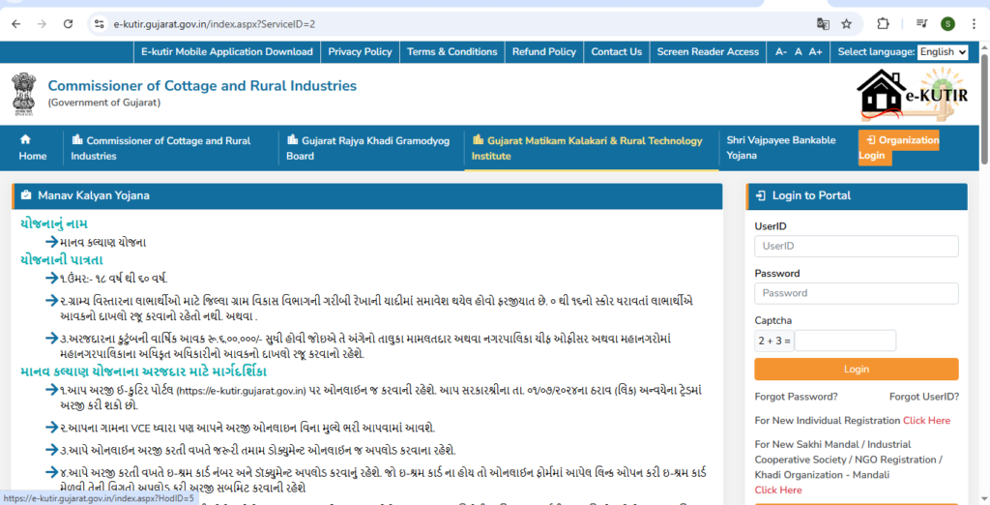Screen dimensions: 990x505
Task: Click the browser forward arrow
Action: click(x=42, y=24)
